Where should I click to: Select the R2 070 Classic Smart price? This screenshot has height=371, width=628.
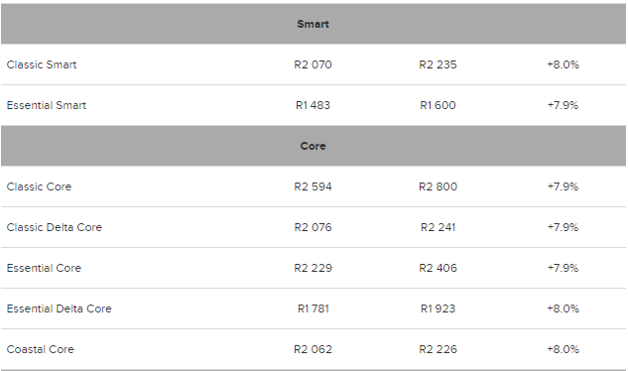coord(313,64)
